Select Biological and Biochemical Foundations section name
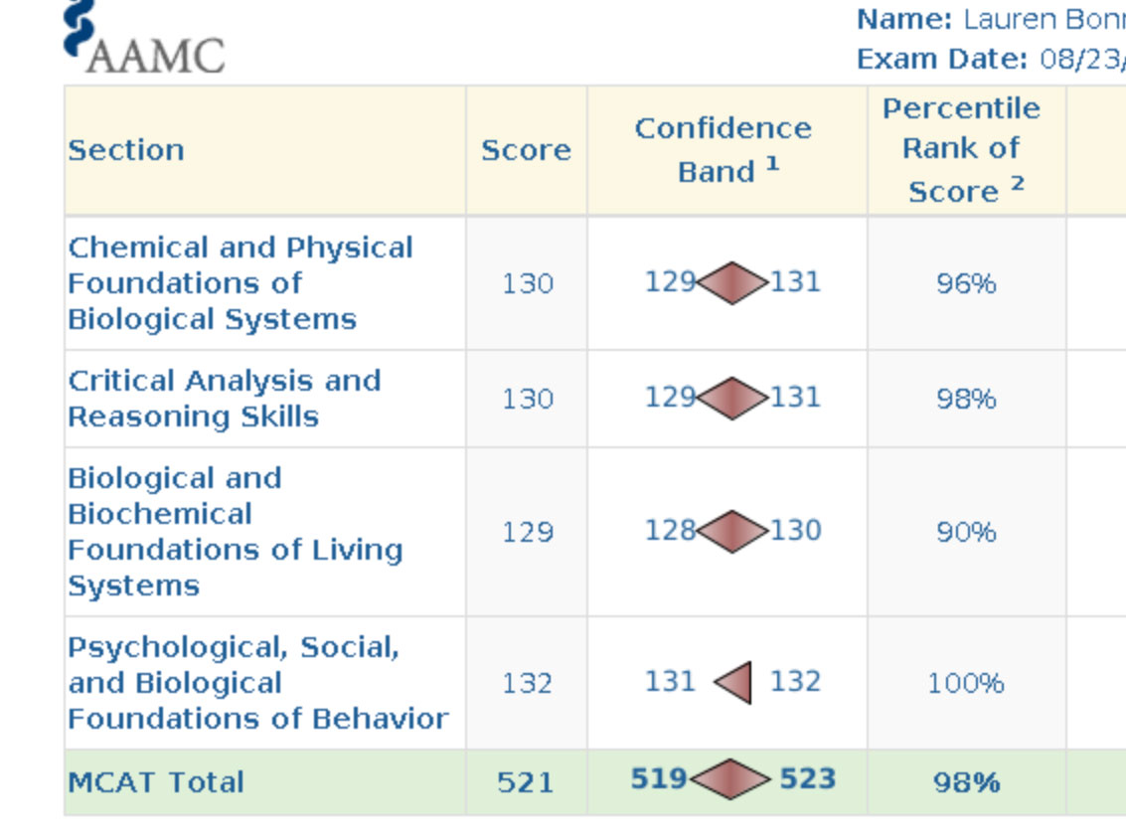The height and width of the screenshot is (836, 1126). click(235, 531)
